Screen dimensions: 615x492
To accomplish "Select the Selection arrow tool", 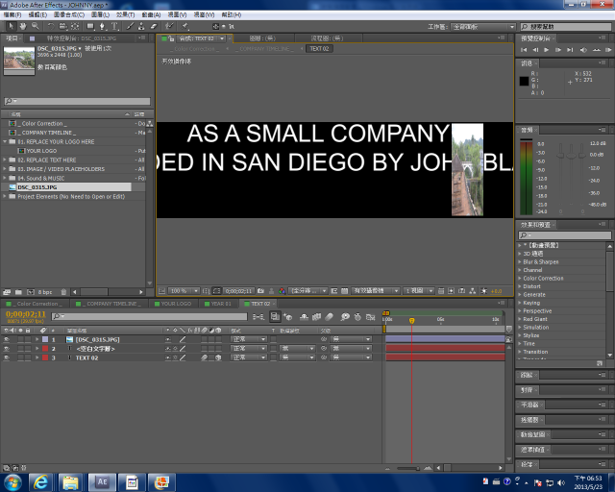I will 11,26.
